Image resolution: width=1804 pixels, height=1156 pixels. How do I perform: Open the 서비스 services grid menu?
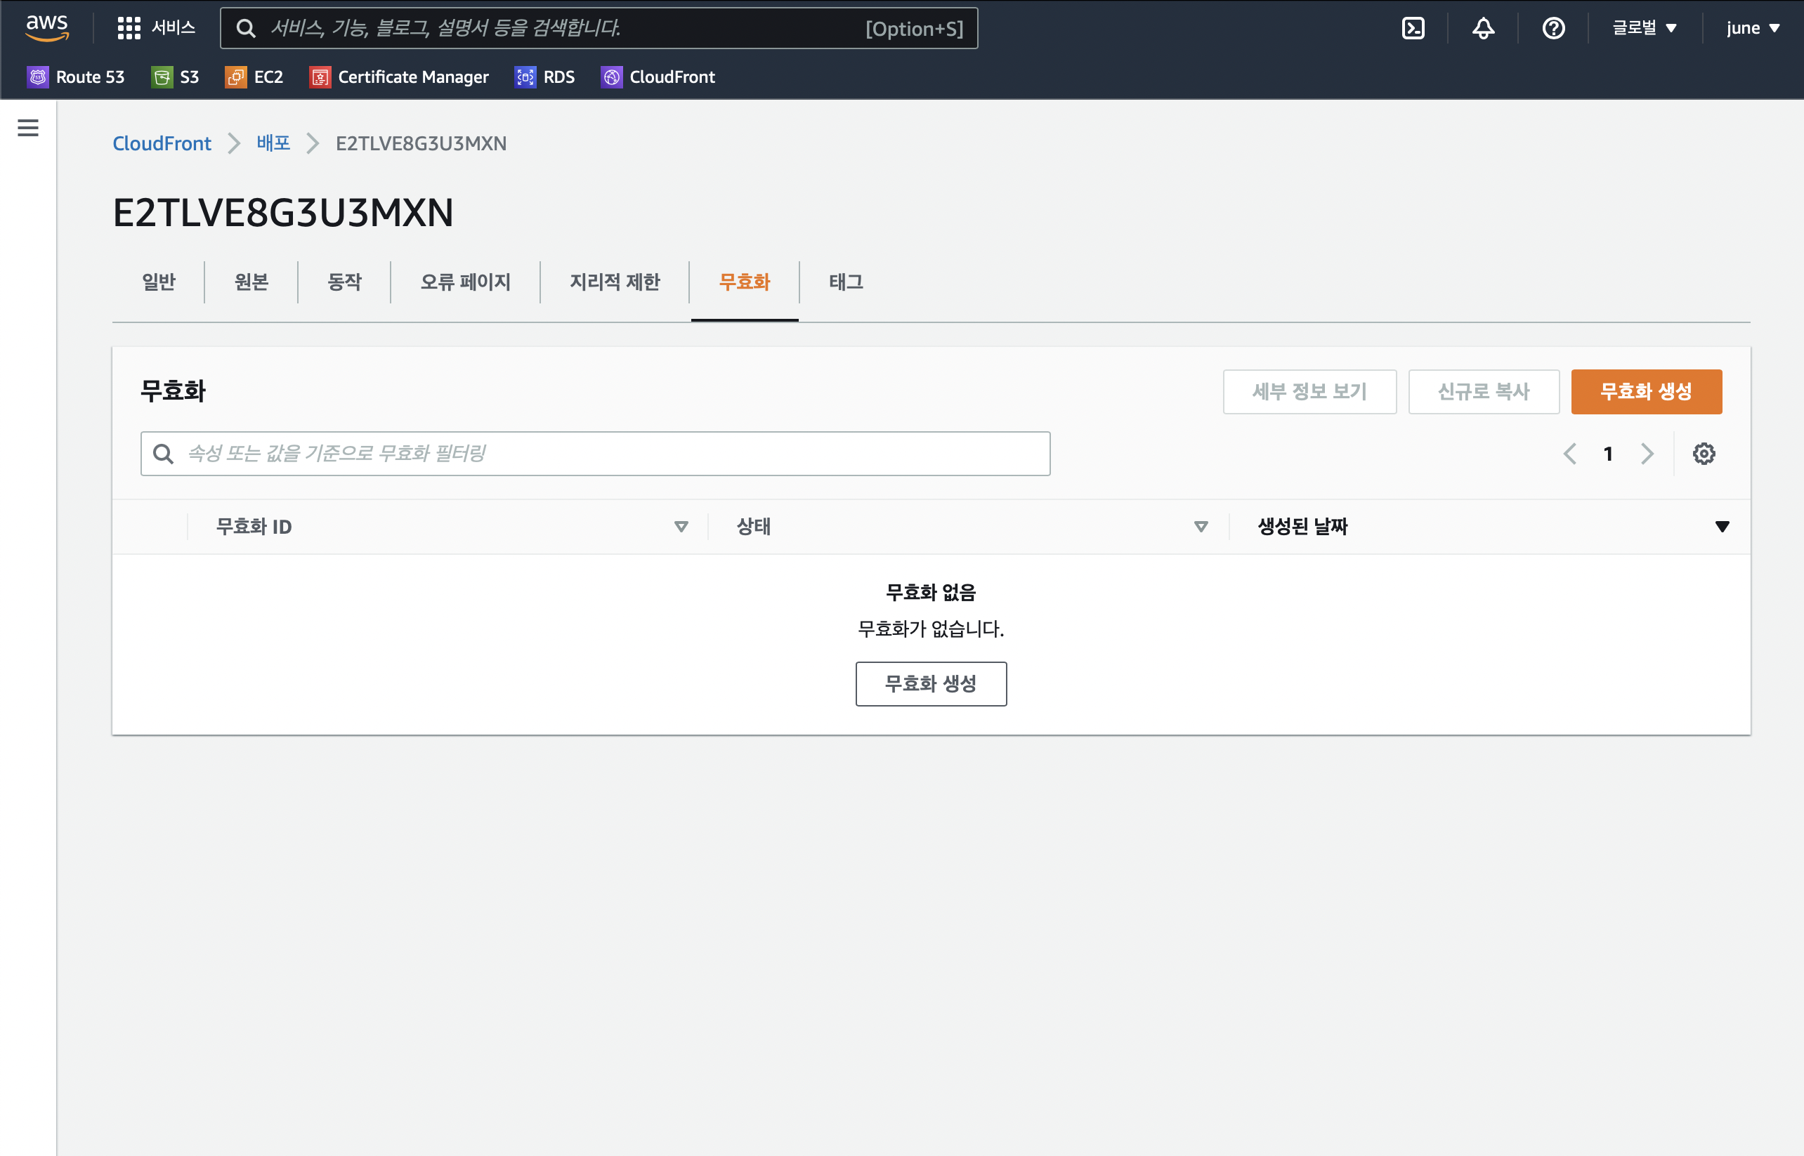point(156,28)
